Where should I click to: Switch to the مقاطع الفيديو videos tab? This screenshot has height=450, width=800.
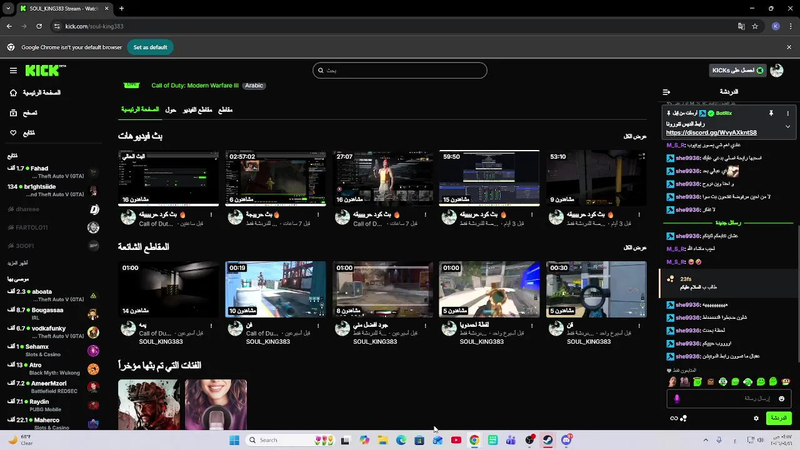point(197,110)
